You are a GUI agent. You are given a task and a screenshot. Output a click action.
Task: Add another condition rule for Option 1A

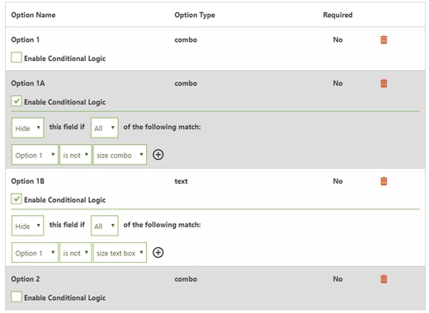click(158, 155)
